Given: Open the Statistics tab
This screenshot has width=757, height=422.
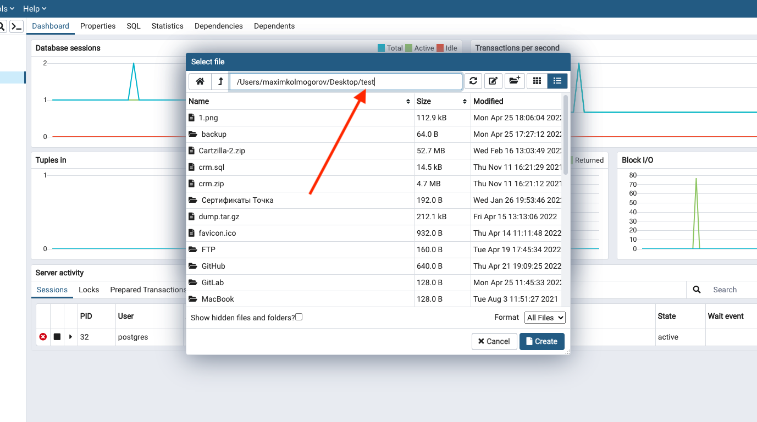Looking at the screenshot, I should click(168, 26).
